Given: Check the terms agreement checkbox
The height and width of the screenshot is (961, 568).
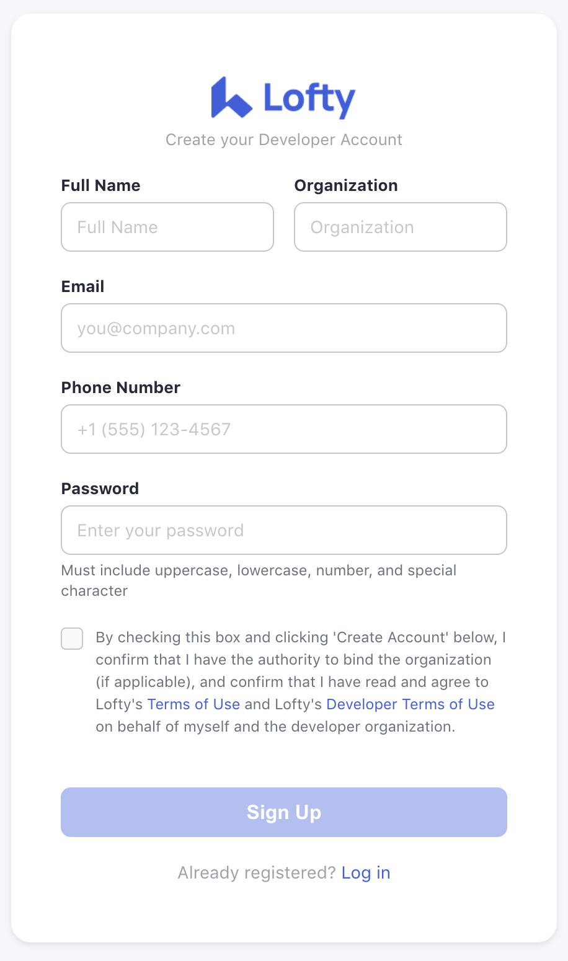Looking at the screenshot, I should click(x=72, y=639).
